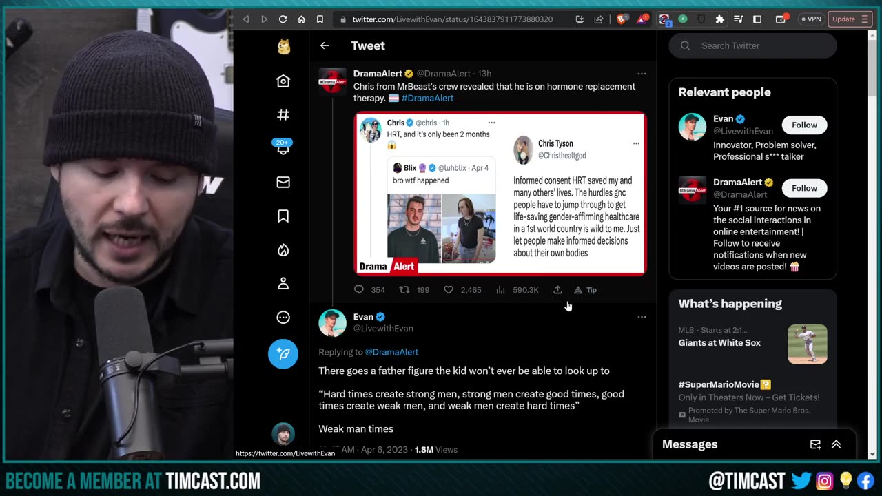Image resolution: width=882 pixels, height=496 pixels.
Task: Click the address bar URL field
Action: (x=452, y=19)
